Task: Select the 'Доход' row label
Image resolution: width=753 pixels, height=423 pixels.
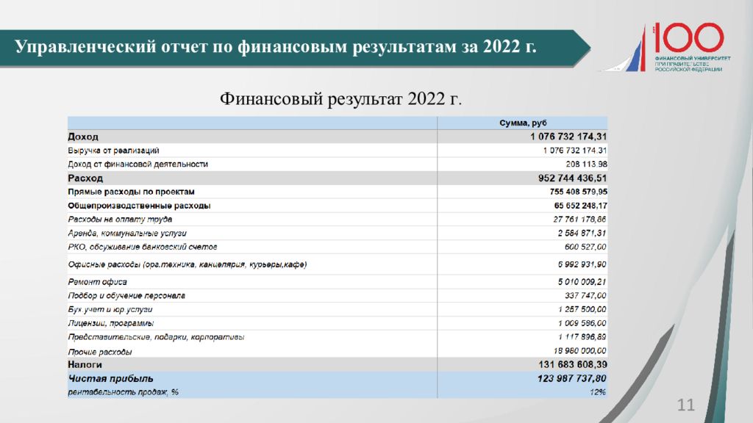Action: (x=83, y=137)
